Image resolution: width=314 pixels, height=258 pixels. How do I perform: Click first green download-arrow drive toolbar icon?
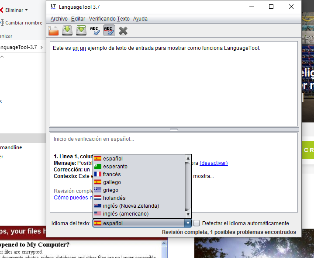pyautogui.click(x=67, y=31)
